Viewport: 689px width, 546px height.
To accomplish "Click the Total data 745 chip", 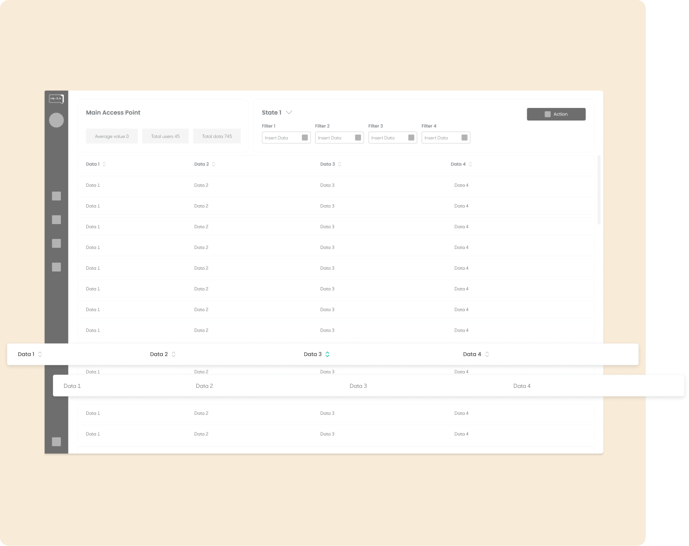I will 217,136.
